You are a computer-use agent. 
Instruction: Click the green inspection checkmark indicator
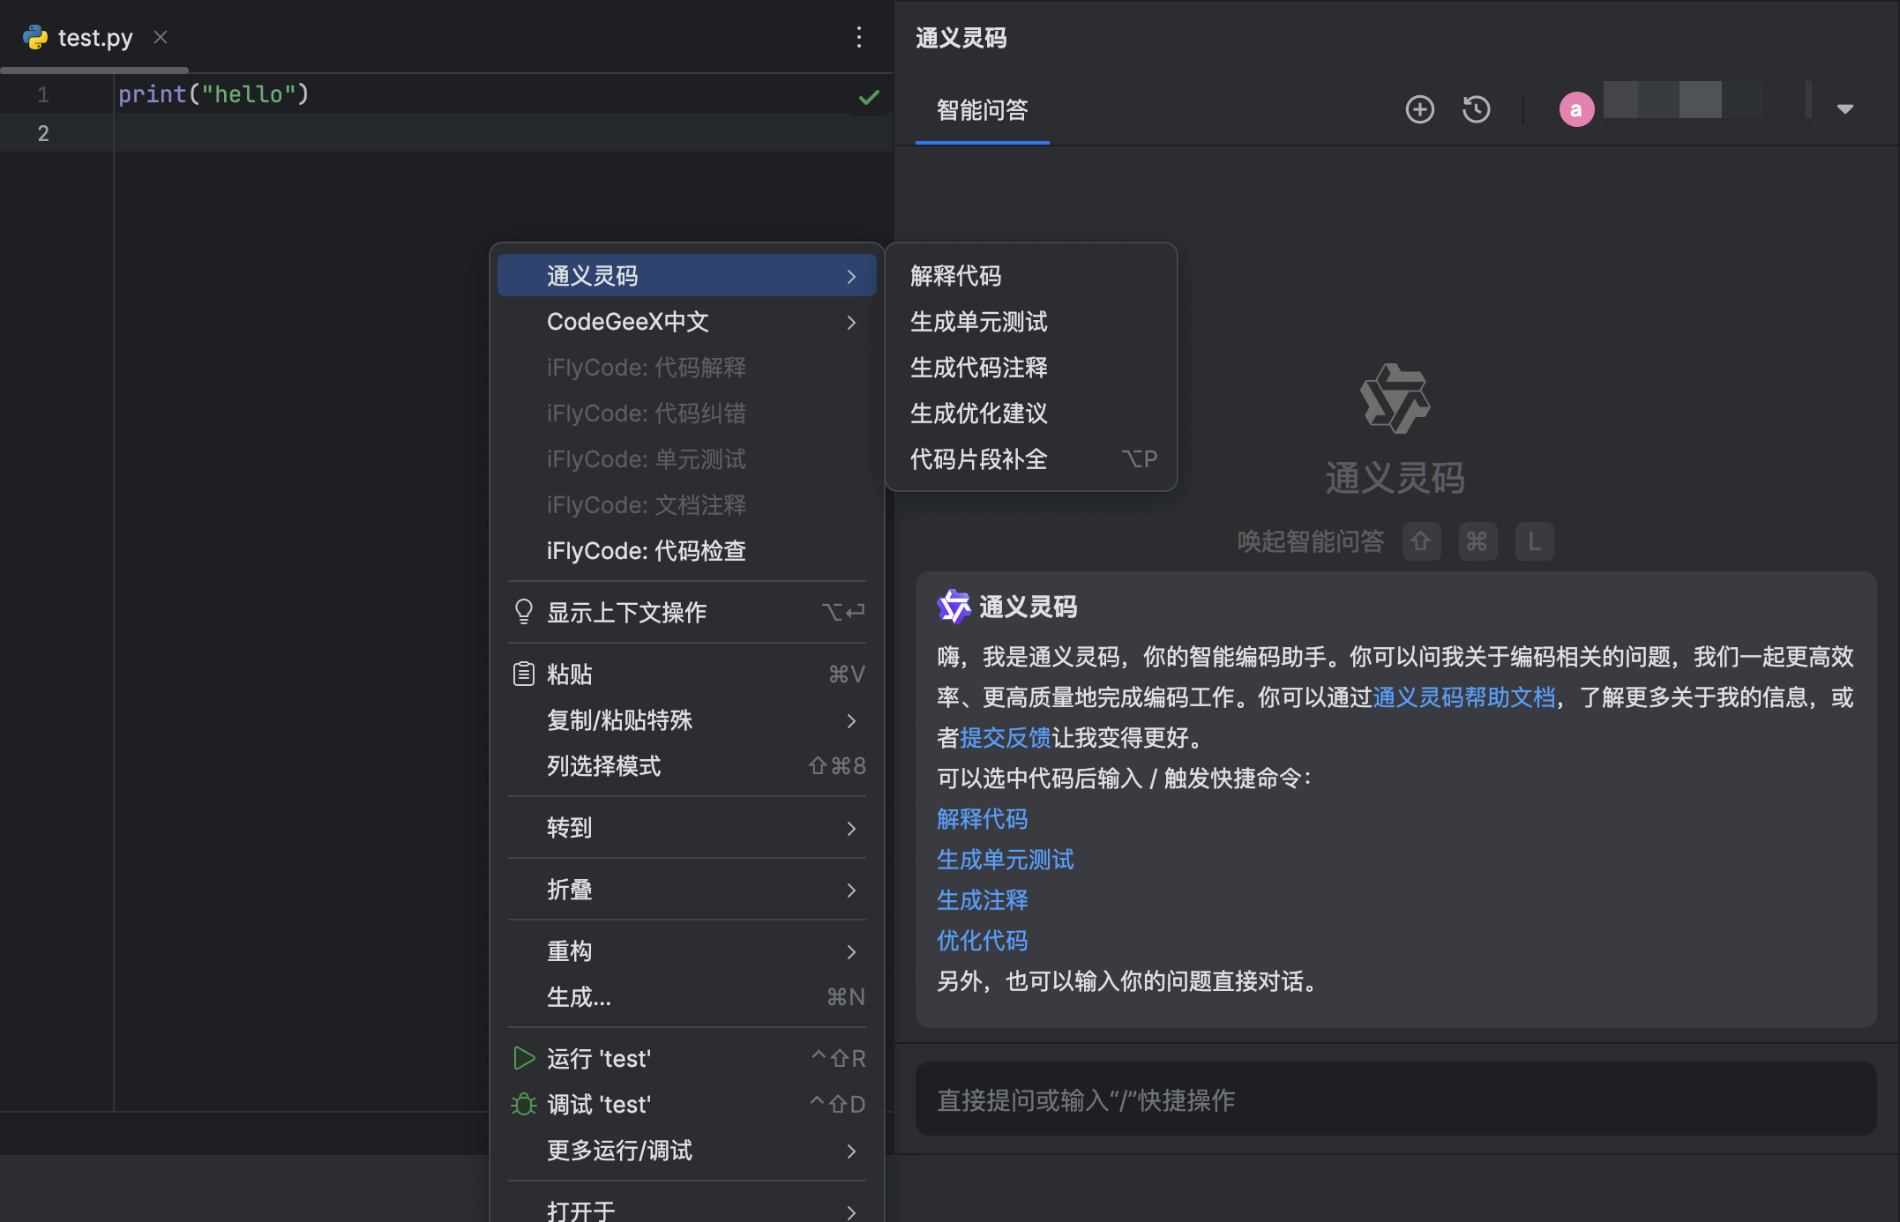(x=868, y=97)
